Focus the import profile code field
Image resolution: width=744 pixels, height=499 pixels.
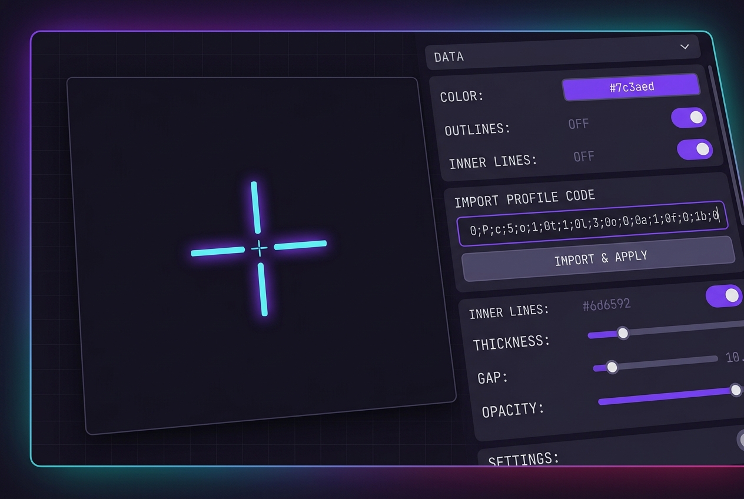593,224
